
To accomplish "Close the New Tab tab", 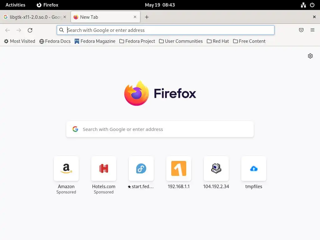I will point(135,17).
